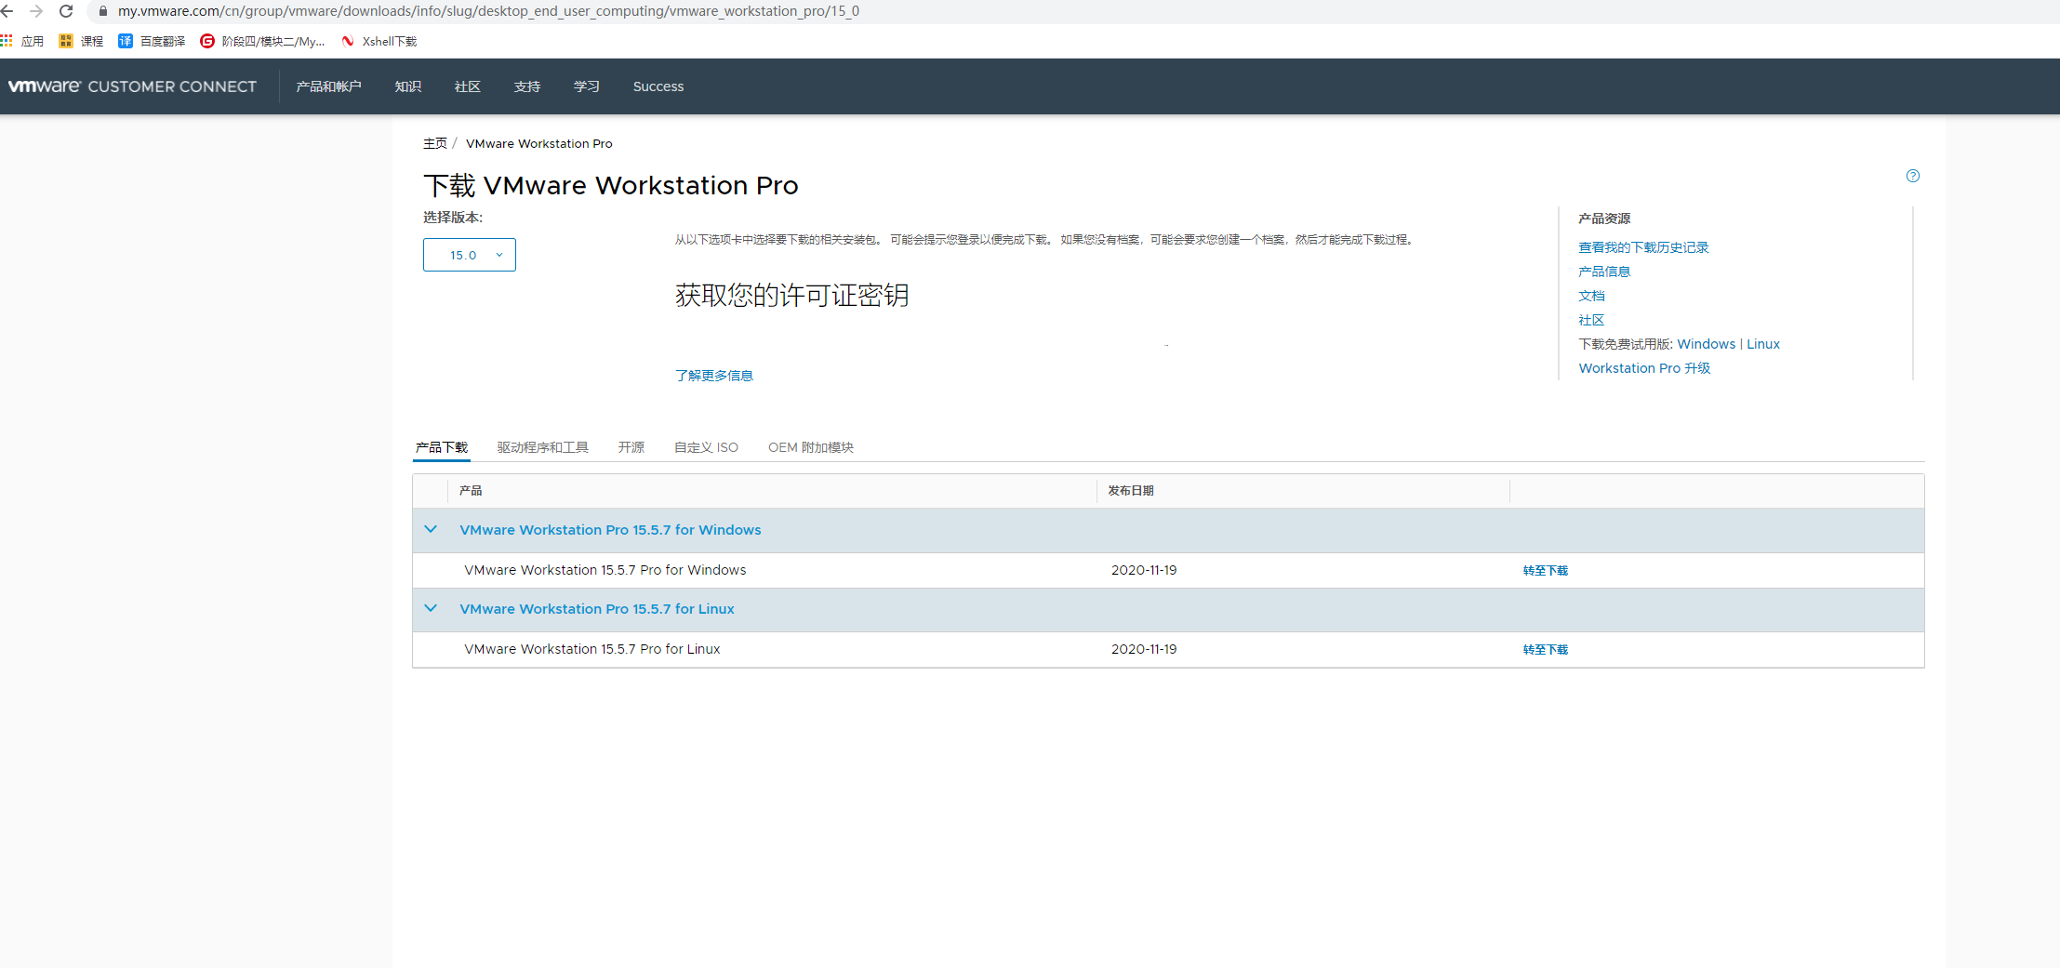Click the VMware Customer Connect logo
The height and width of the screenshot is (968, 2060).
click(132, 86)
